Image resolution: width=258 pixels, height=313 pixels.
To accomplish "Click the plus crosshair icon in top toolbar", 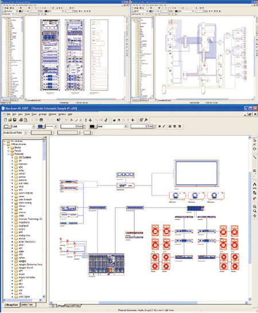I will coord(132,120).
